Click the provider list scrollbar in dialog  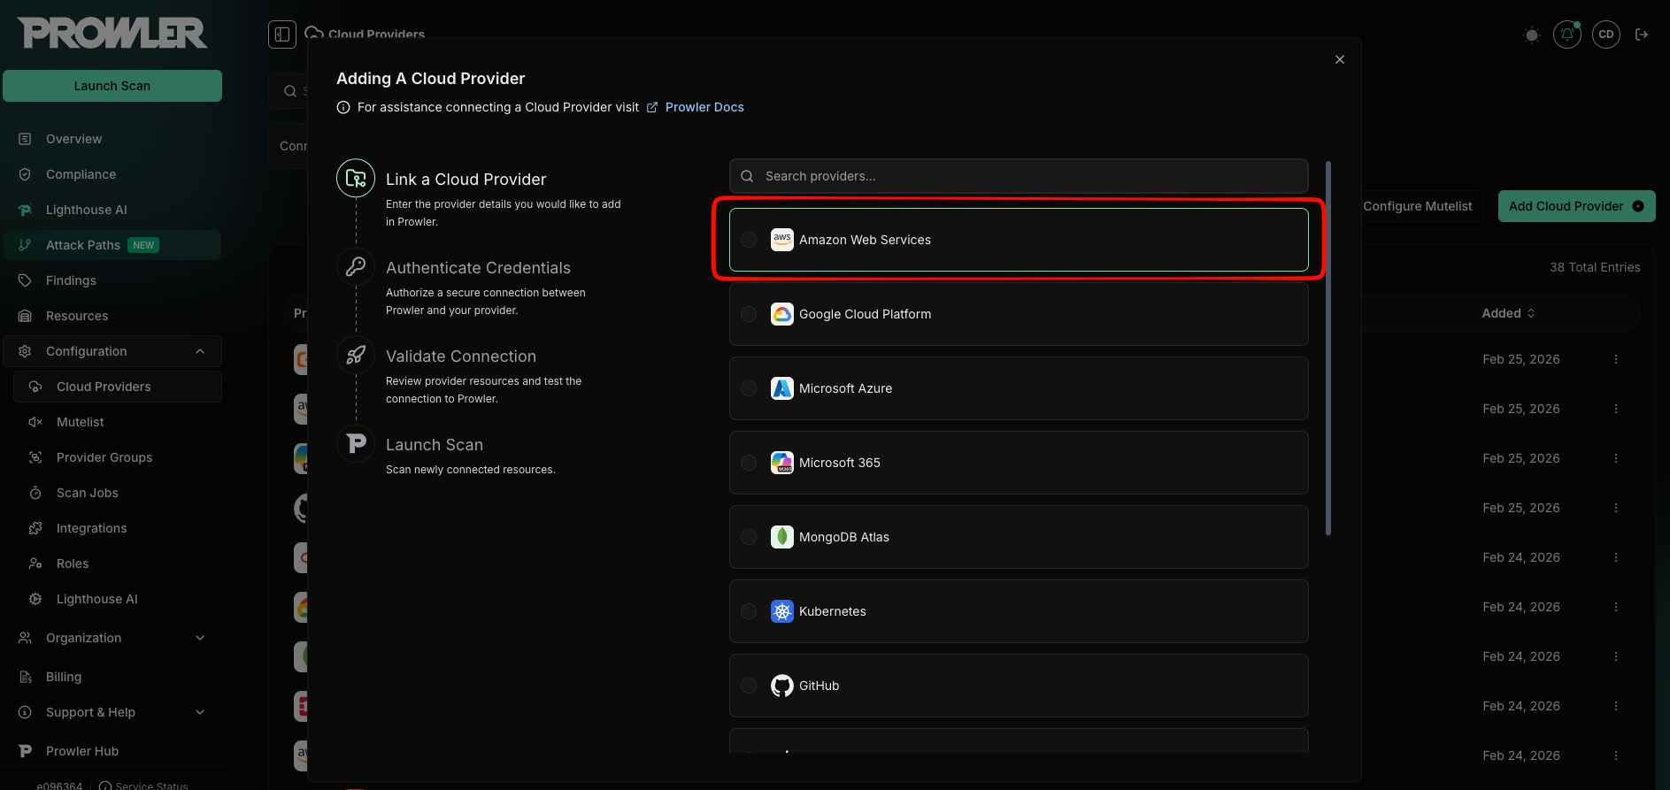point(1328,349)
